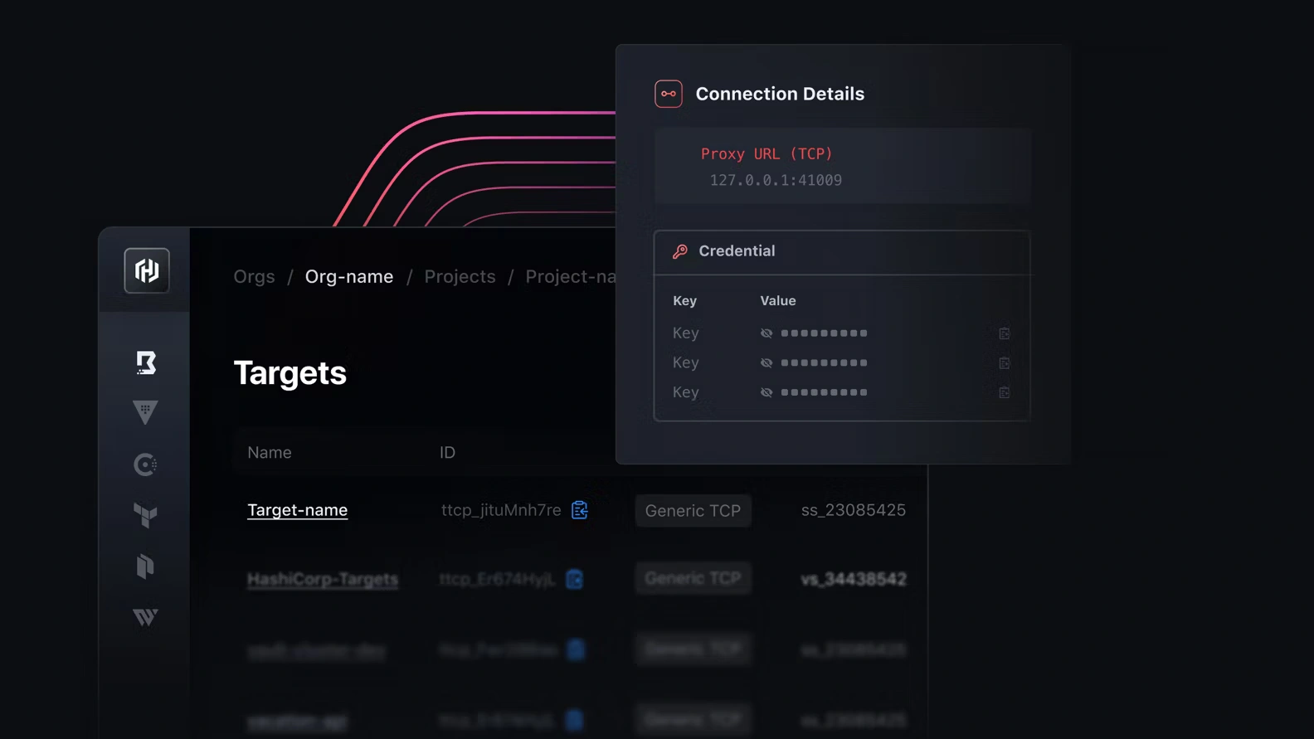Navigate to Projects in the breadcrumb

point(460,277)
